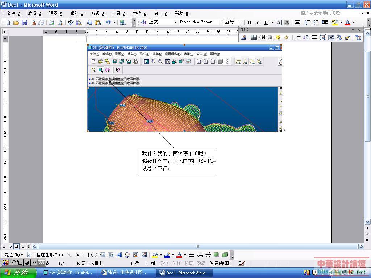Toggle 改写 overtype mode in status bar
371x278 pixels.
click(x=201, y=264)
